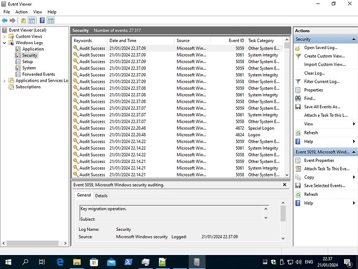This screenshot has width=358, height=269.
Task: Open log Properties from the Security actions
Action: [x=313, y=90]
